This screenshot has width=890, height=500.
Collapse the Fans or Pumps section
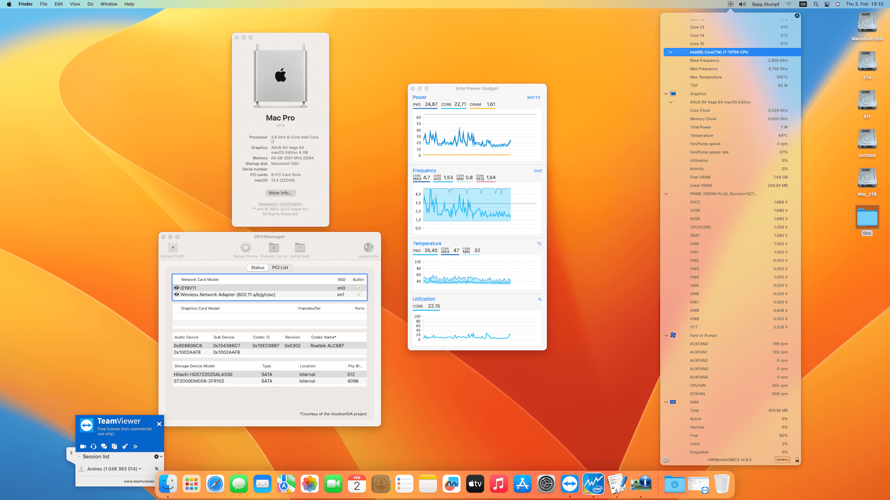tap(666, 336)
